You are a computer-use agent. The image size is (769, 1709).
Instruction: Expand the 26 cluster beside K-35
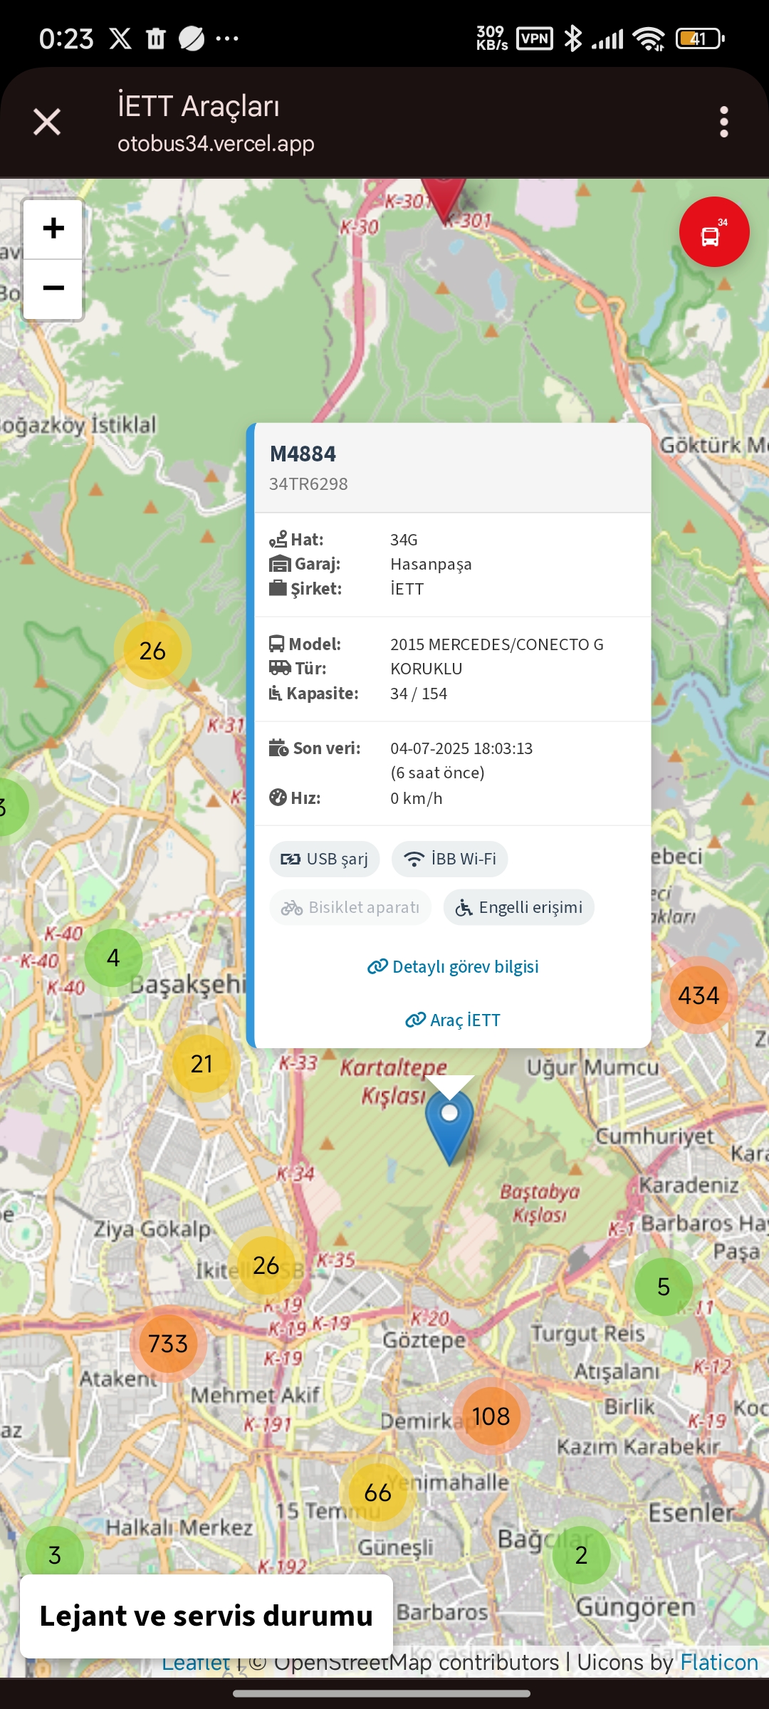[x=266, y=1265]
